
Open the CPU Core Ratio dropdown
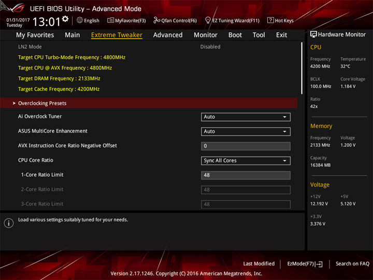246,161
